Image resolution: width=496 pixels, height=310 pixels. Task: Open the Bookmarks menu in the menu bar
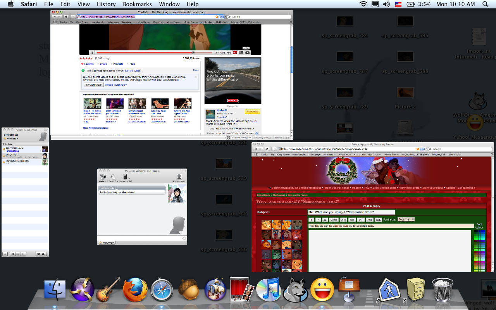tap(137, 4)
